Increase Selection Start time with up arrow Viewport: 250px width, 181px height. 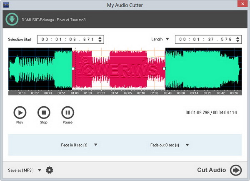[x=100, y=38]
